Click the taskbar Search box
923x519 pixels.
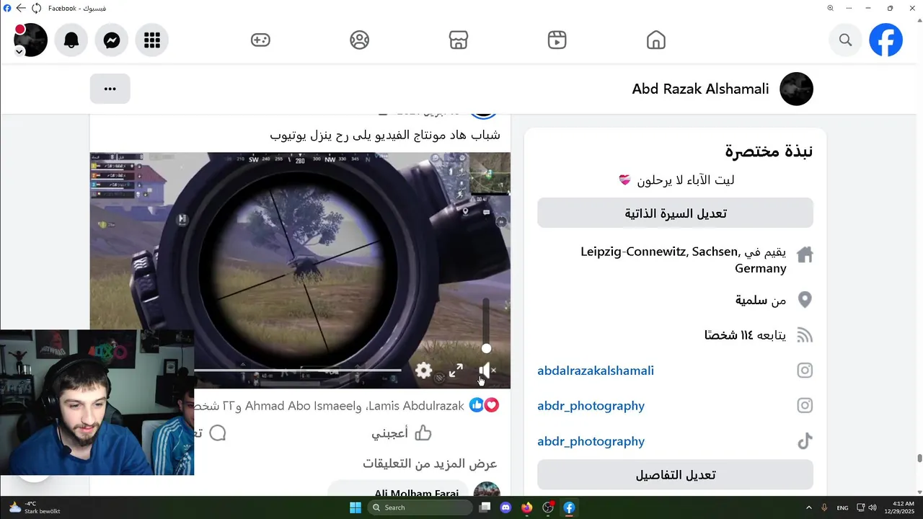click(420, 507)
